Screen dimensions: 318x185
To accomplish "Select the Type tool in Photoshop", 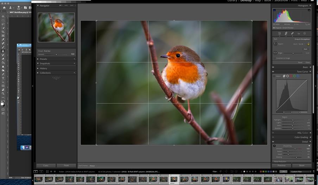I will tap(3, 78).
